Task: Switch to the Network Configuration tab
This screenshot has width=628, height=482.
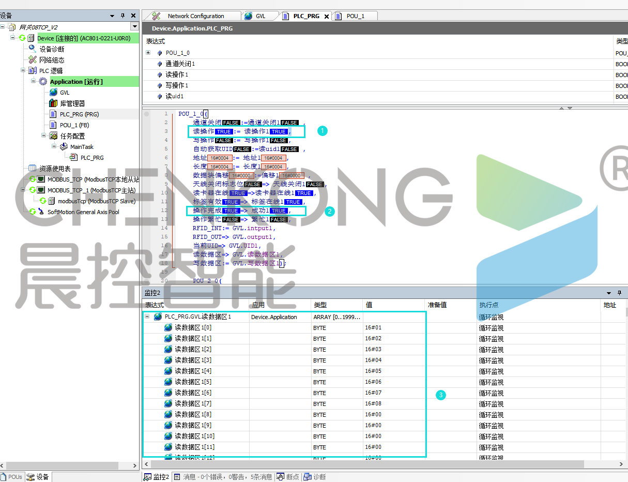Action: (195, 16)
